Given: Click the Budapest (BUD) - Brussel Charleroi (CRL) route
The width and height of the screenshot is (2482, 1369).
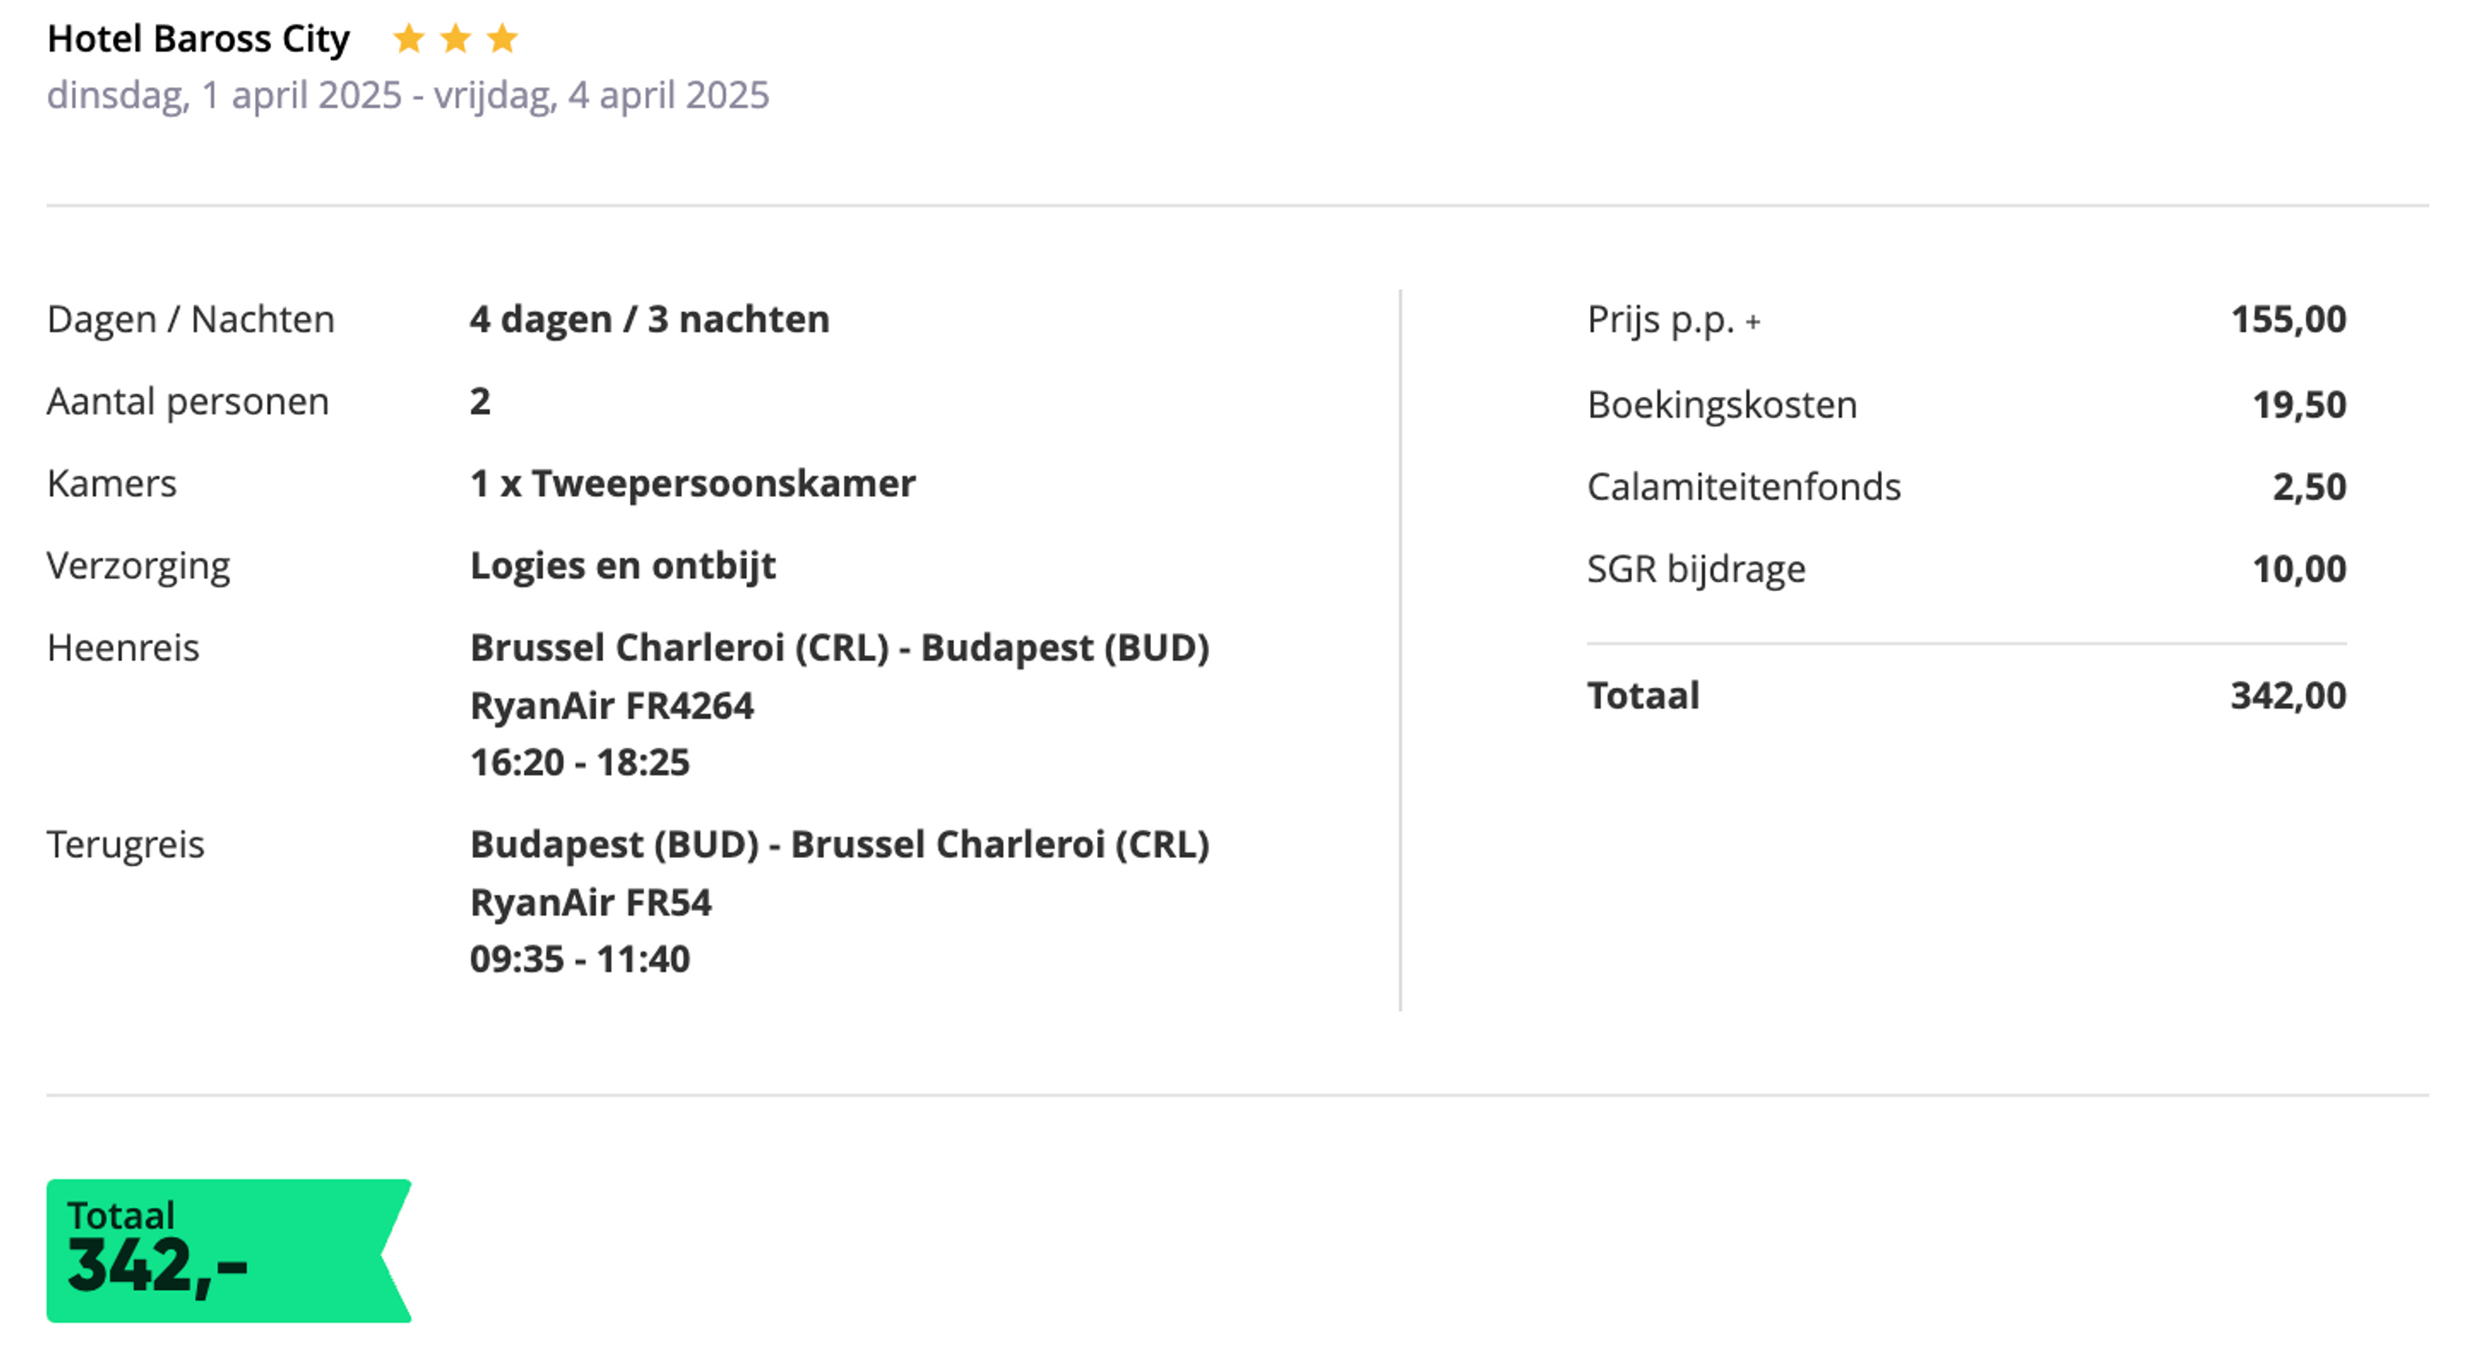Looking at the screenshot, I should tap(839, 845).
